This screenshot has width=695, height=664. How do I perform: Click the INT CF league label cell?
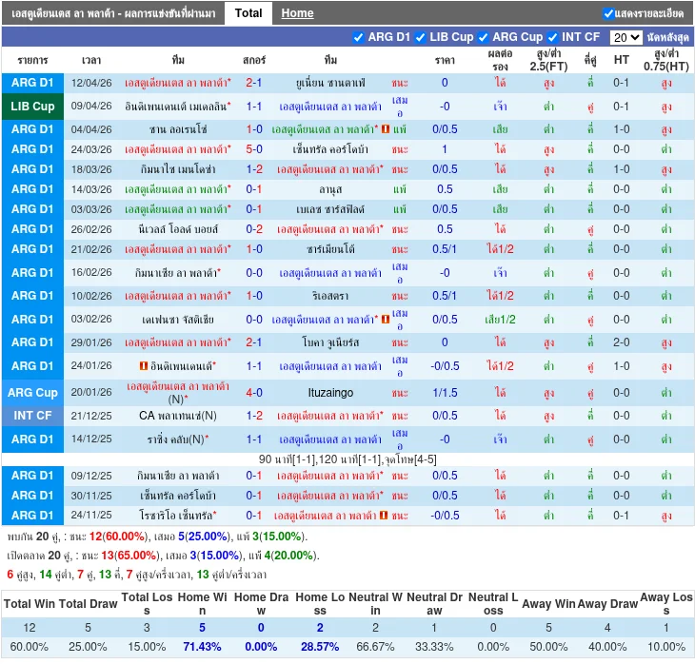[x=32, y=416]
